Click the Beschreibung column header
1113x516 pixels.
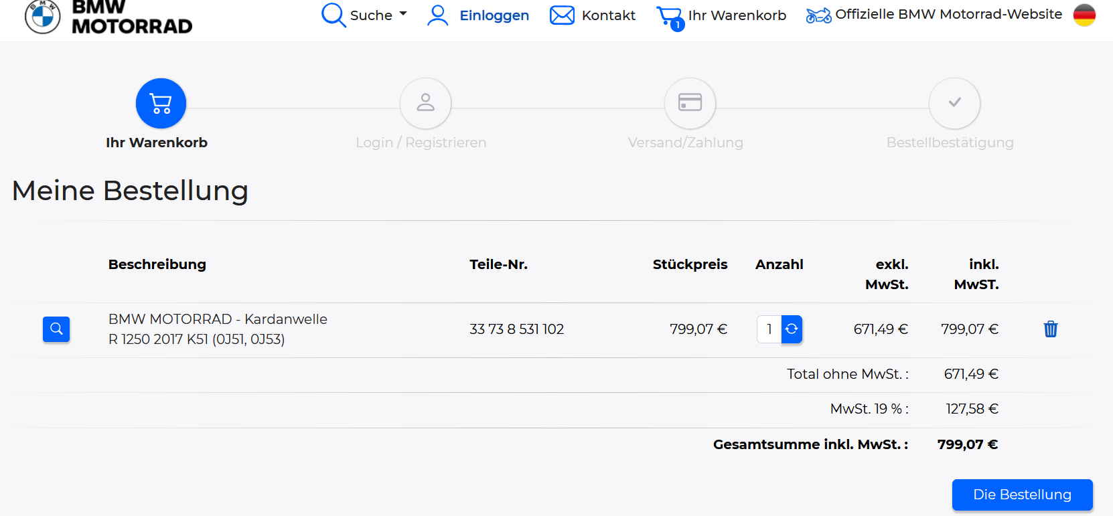pos(157,264)
